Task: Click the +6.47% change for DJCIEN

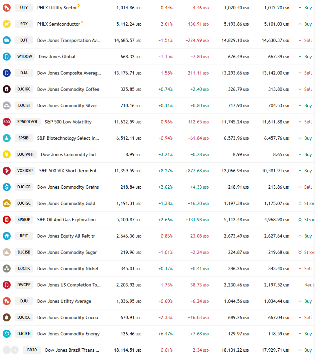Action: tap(166, 334)
